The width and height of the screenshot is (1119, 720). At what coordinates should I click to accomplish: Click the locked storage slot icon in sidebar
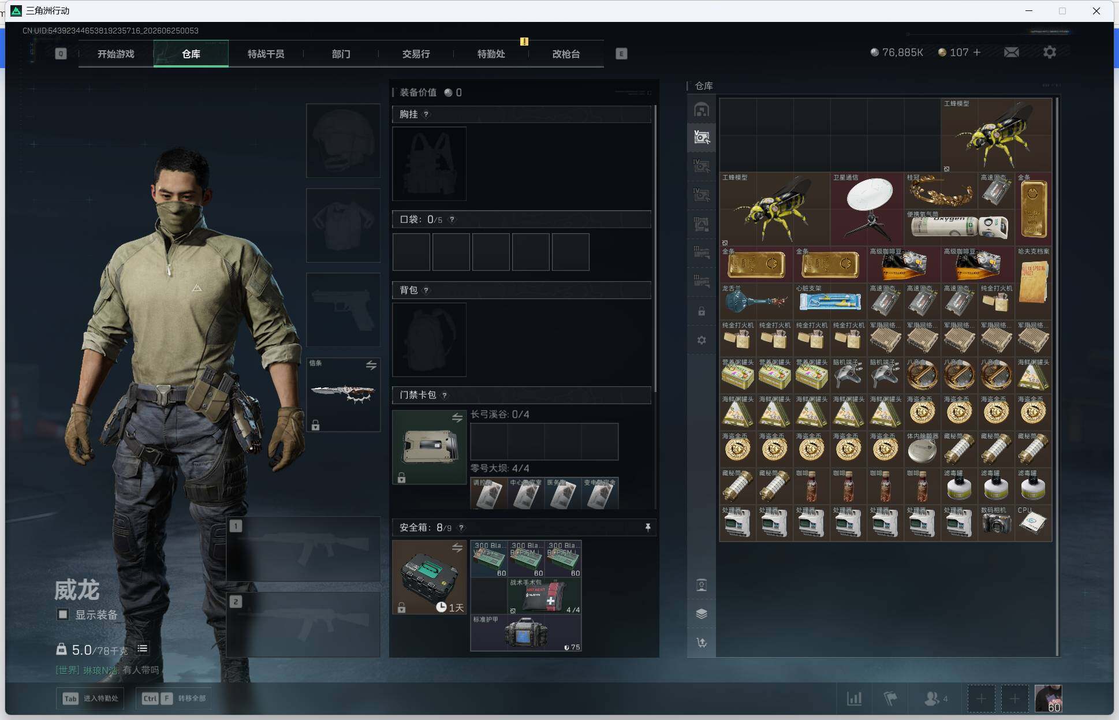702,312
